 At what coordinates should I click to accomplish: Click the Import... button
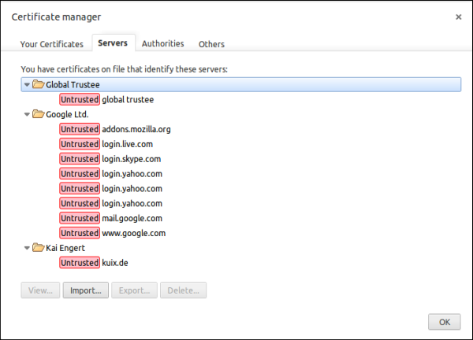pos(86,290)
